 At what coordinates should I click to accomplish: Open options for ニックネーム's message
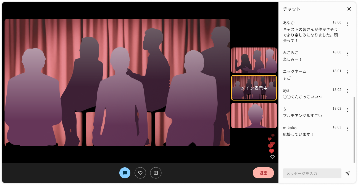click(x=347, y=72)
